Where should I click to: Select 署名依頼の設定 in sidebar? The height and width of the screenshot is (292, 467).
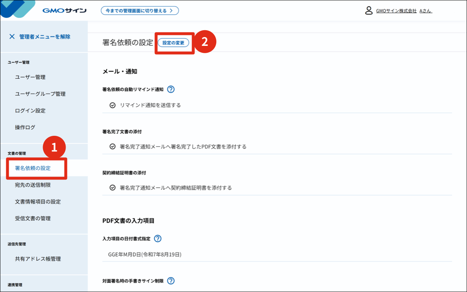click(x=33, y=168)
